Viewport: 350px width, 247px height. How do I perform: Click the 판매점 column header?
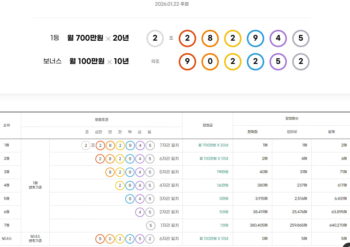(x=252, y=132)
